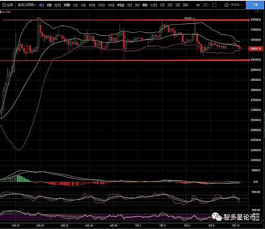Image resolution: width=265 pixels, height=229 pixels.
Task: Choose the 分时 time-sharing view
Action: (x=57, y=5)
